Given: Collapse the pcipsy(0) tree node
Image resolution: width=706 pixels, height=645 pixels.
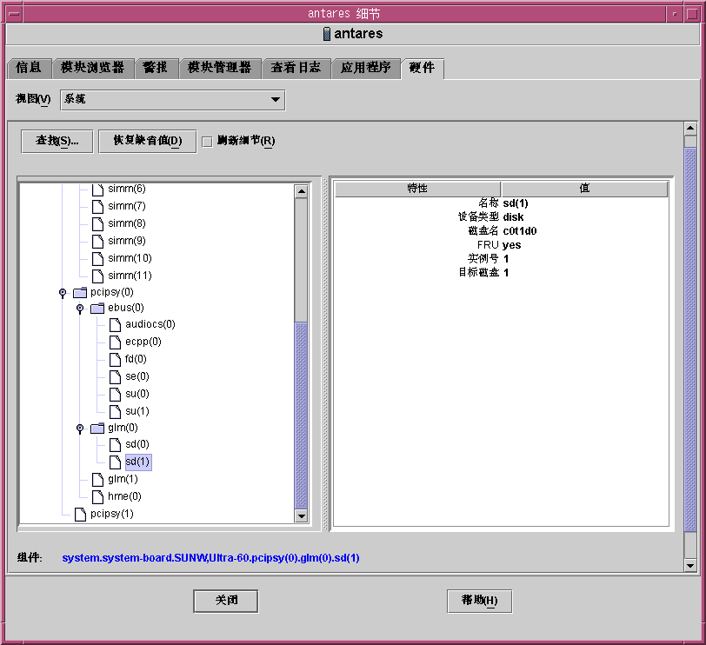Looking at the screenshot, I should tap(63, 293).
